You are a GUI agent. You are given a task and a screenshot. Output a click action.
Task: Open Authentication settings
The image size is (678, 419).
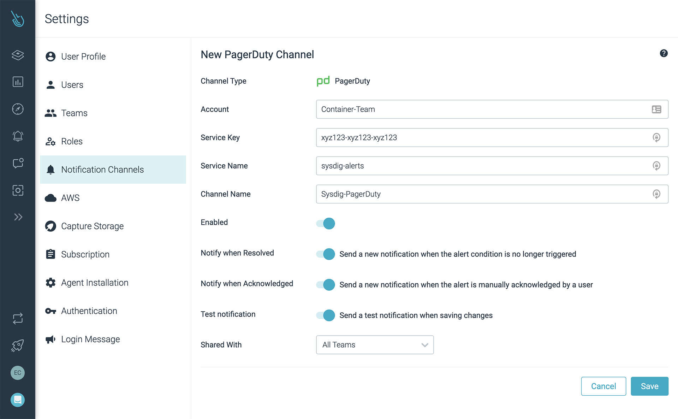click(x=113, y=311)
